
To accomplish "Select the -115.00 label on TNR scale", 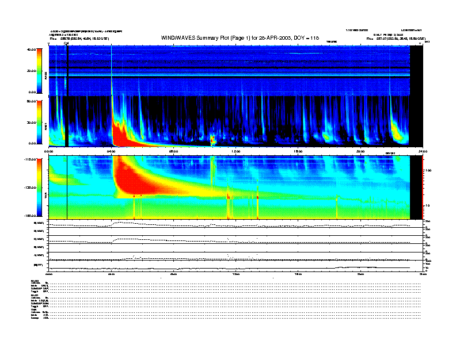I will [30, 159].
